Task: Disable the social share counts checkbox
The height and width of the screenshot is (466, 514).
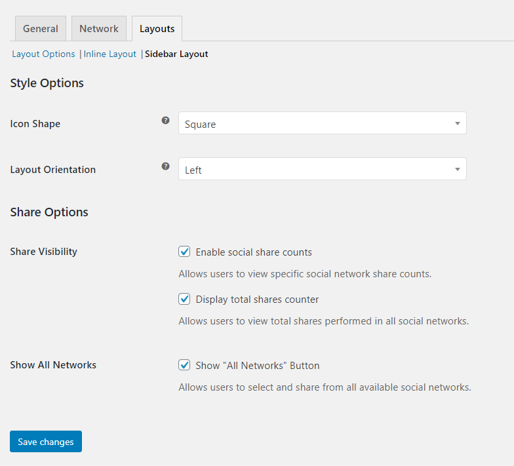Action: pyautogui.click(x=184, y=252)
